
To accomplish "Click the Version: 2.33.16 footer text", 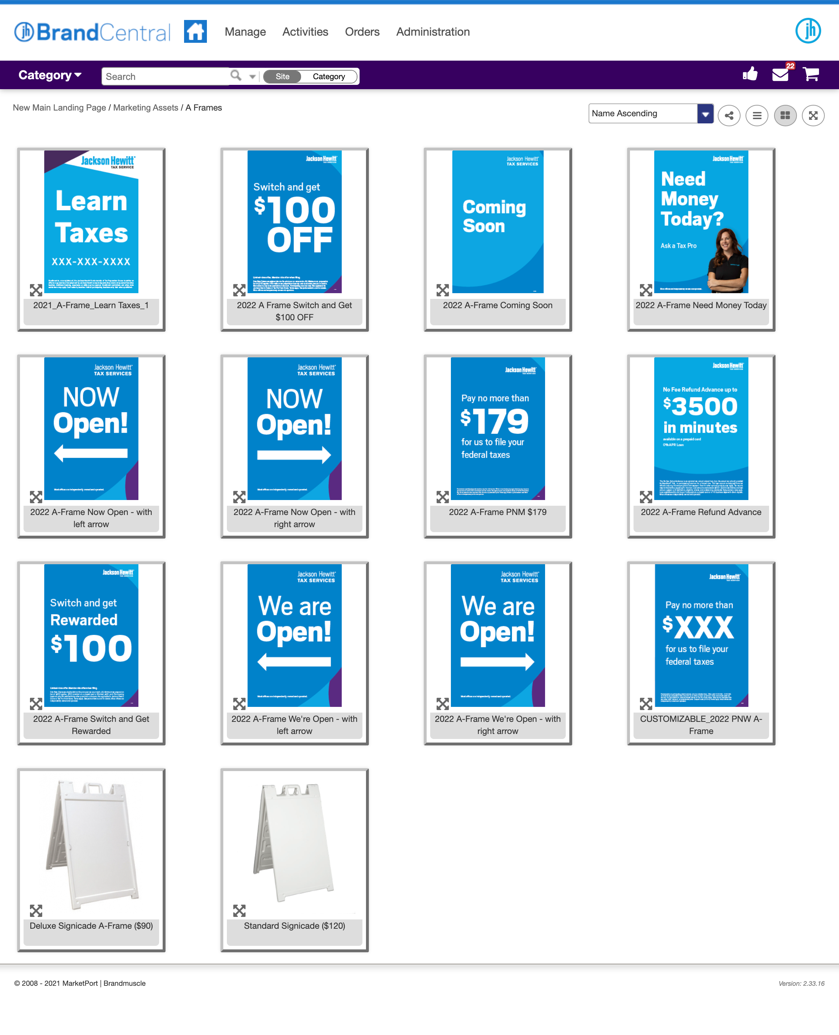I will click(801, 983).
